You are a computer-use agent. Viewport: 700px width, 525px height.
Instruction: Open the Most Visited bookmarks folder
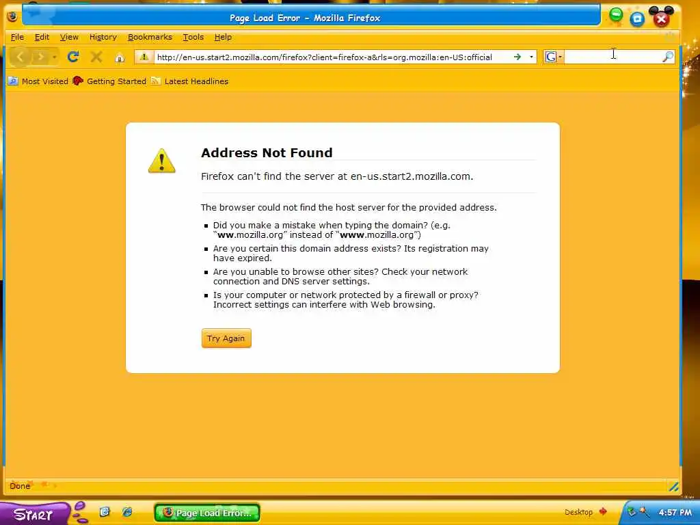(x=38, y=81)
